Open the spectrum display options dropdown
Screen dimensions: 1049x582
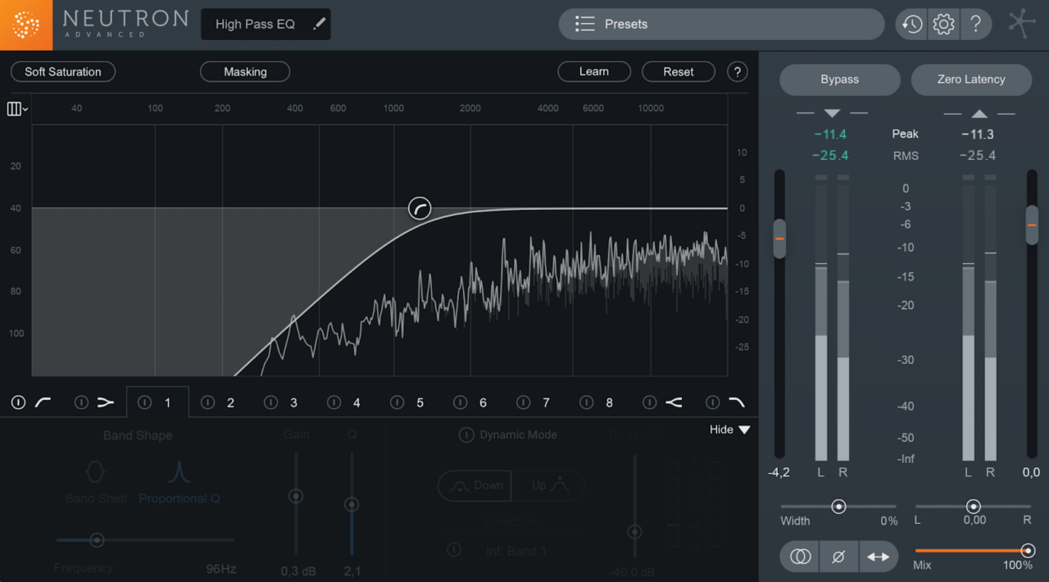[17, 109]
